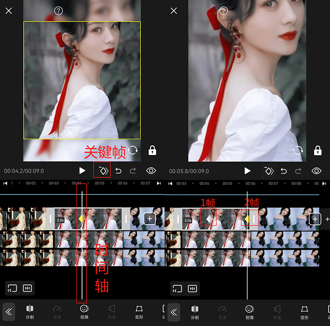
Task: Select 分割 split tool in right toolbar
Action: pyautogui.click(x=195, y=313)
